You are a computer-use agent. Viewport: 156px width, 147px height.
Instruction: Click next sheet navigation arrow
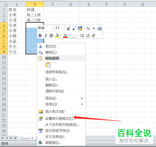[11, 138]
